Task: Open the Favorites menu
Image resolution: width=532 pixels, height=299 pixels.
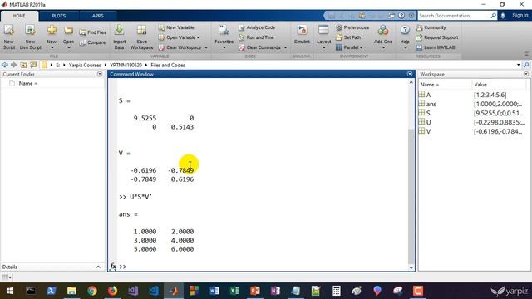Action: [224, 37]
